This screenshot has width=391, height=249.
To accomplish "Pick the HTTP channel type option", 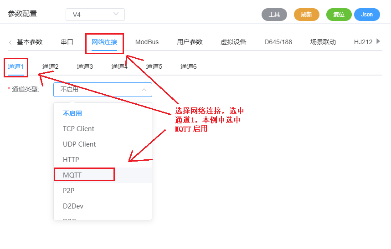I will tap(71, 160).
